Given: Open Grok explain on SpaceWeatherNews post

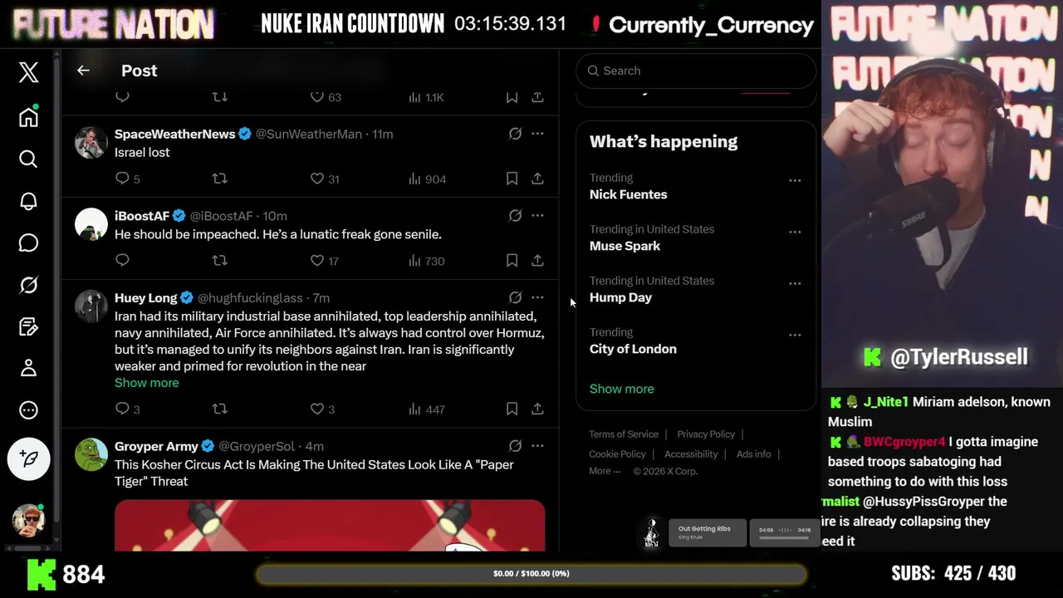Looking at the screenshot, I should [x=515, y=134].
